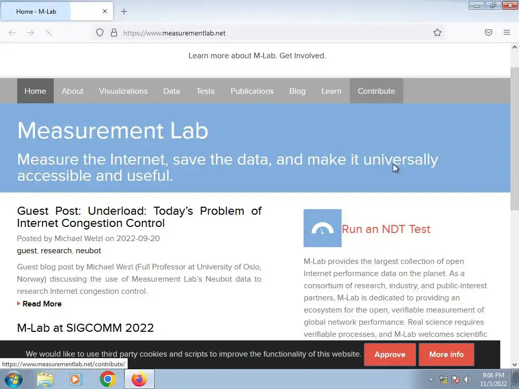Stop loading the page
This screenshot has width=519, height=389.
pyautogui.click(x=49, y=33)
